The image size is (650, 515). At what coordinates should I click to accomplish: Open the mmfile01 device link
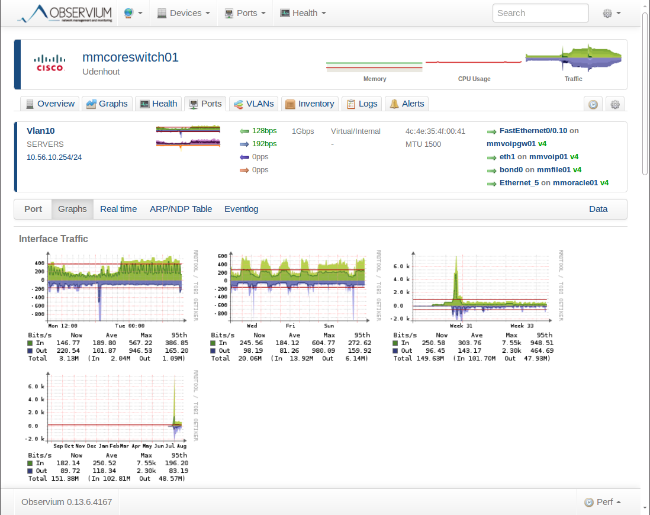tap(554, 170)
